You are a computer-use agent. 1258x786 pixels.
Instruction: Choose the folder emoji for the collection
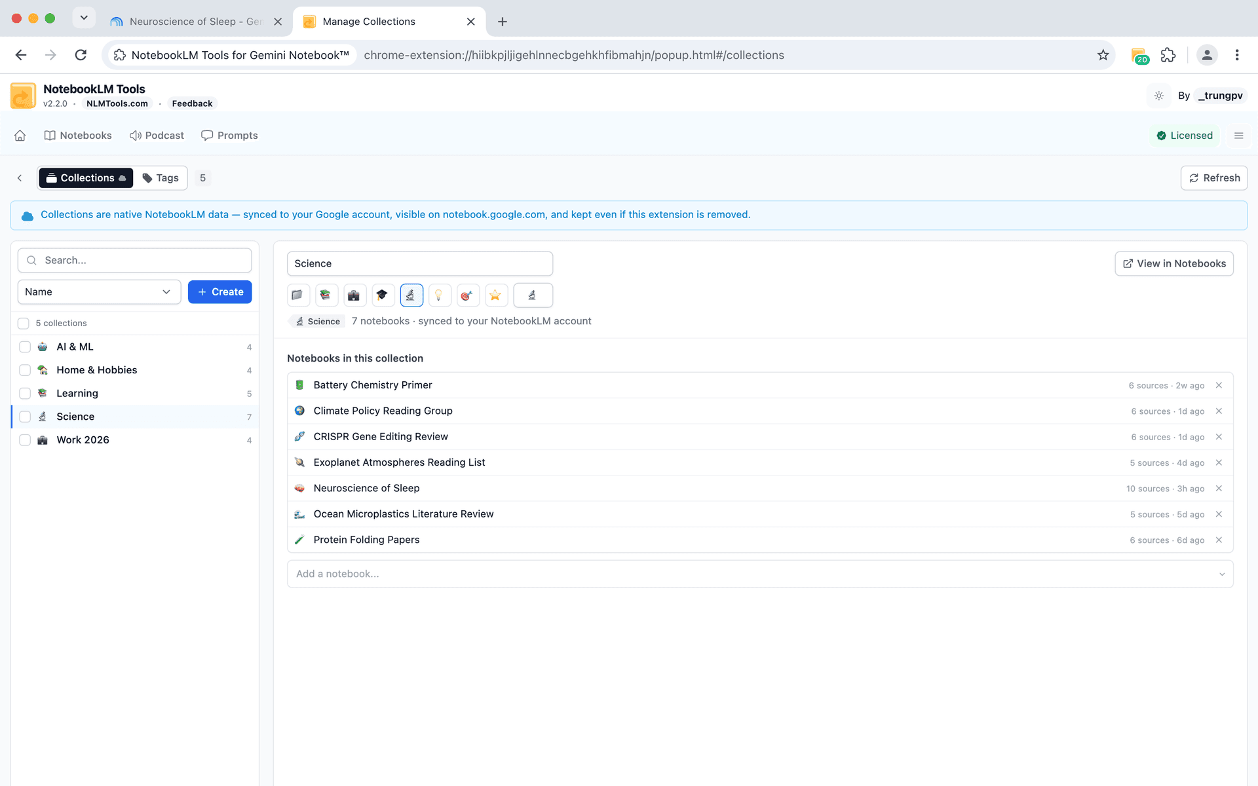pos(297,295)
